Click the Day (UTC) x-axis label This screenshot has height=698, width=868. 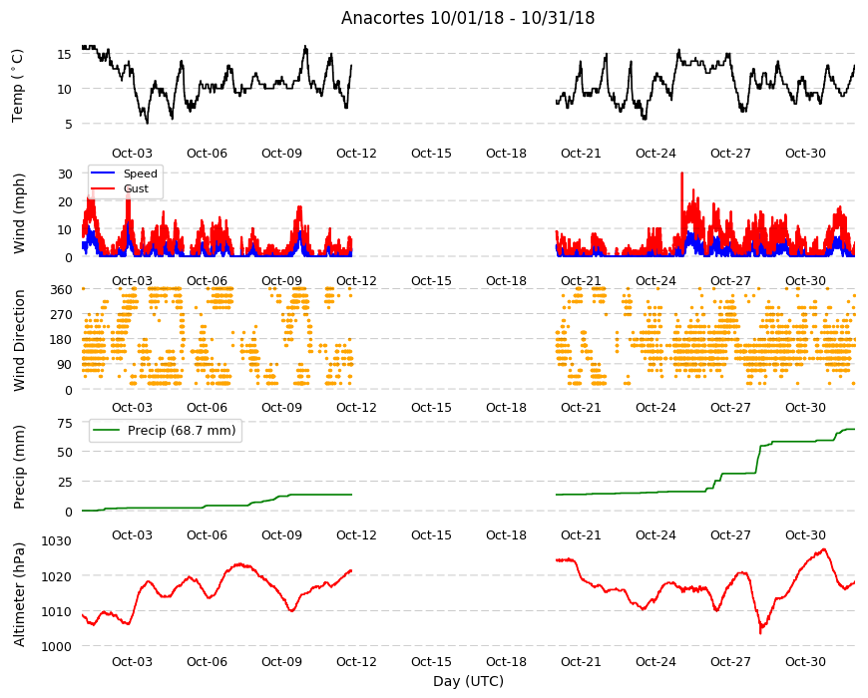point(468,681)
